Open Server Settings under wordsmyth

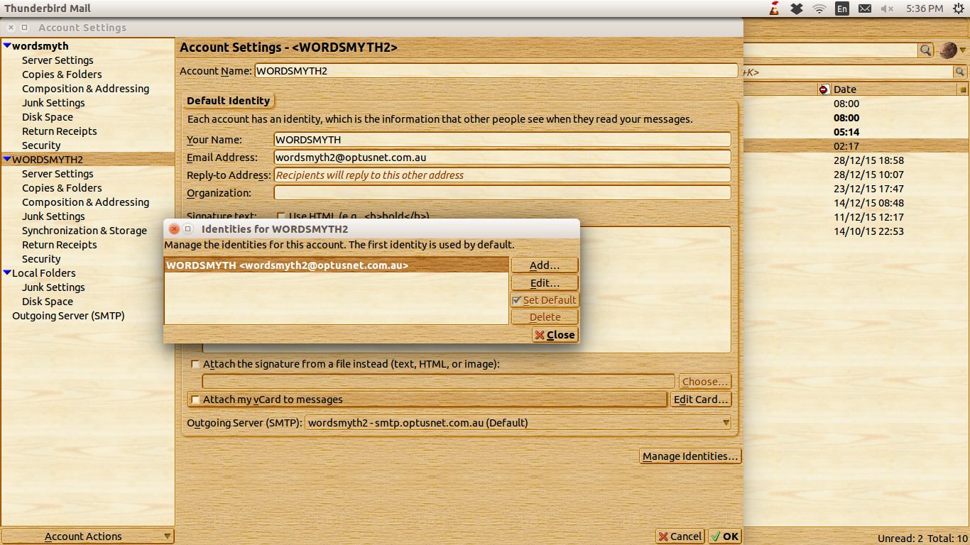coord(58,60)
